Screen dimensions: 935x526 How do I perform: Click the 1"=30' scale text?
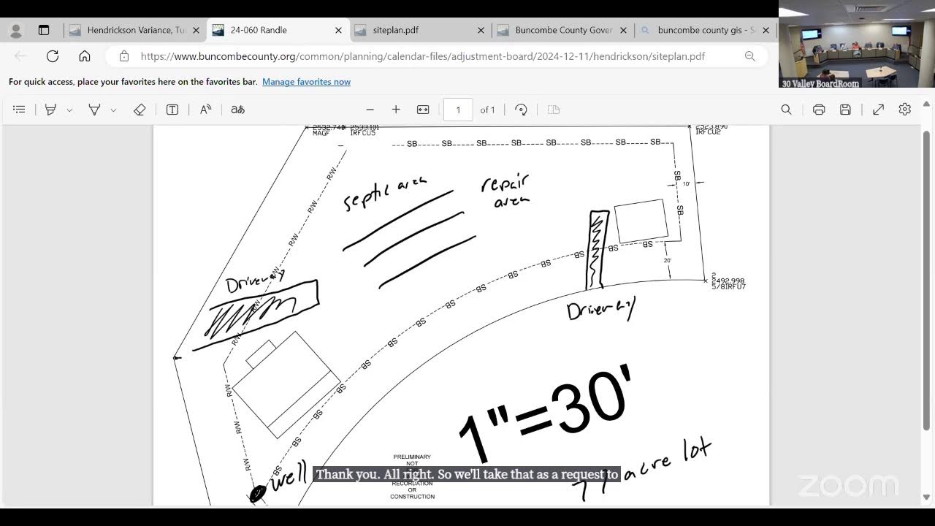pyautogui.click(x=546, y=413)
